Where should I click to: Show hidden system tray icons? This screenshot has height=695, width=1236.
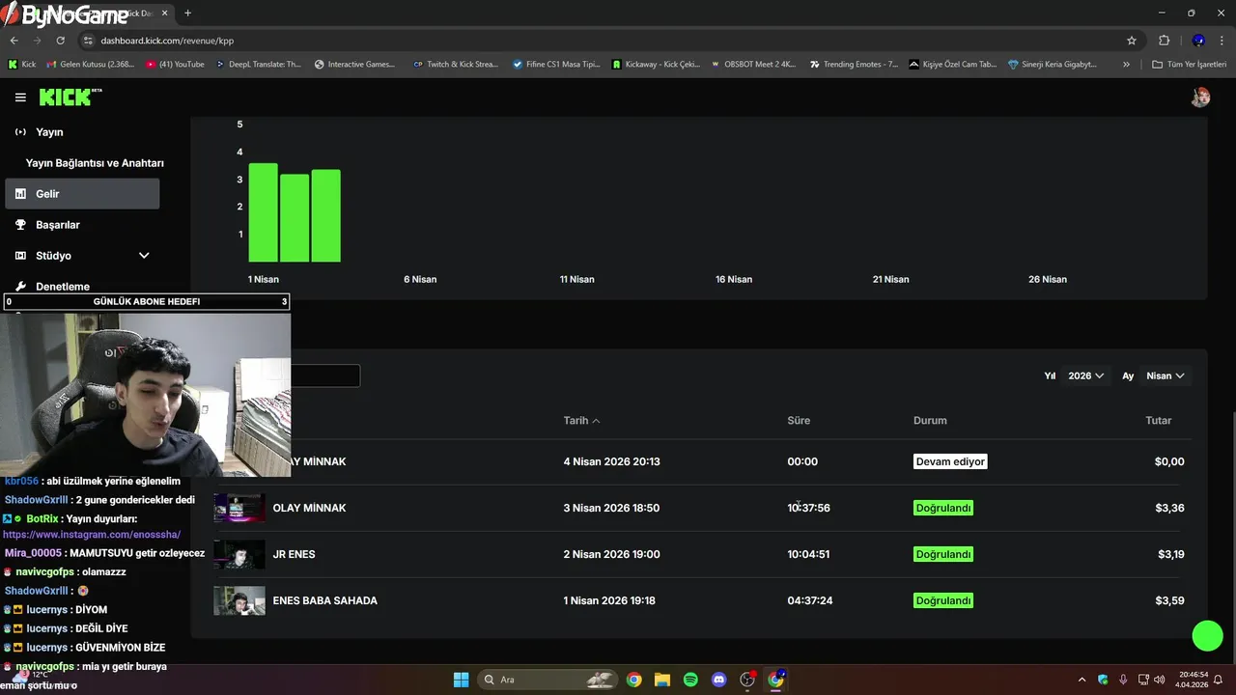(1081, 680)
